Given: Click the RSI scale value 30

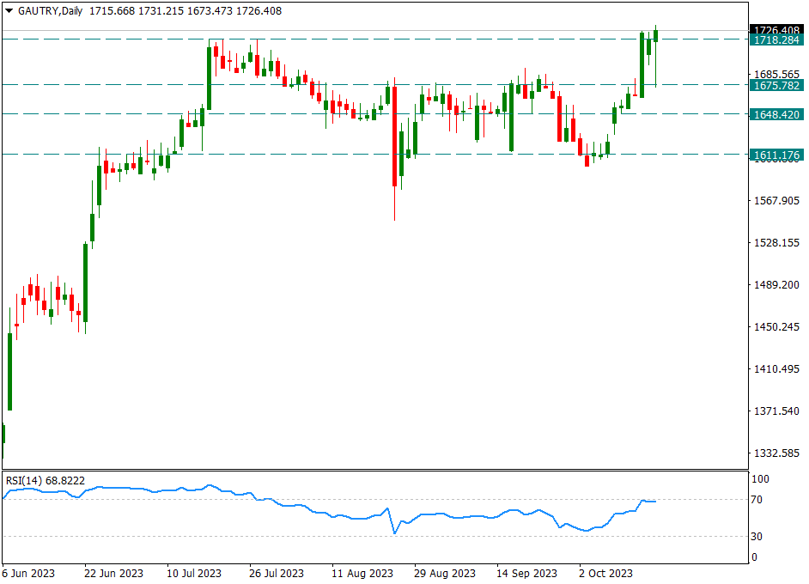Looking at the screenshot, I should pyautogui.click(x=757, y=537).
